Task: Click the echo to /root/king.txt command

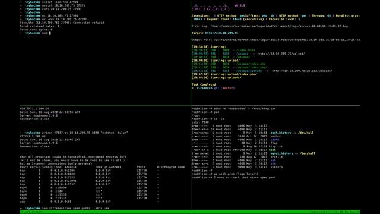Action: (244, 109)
